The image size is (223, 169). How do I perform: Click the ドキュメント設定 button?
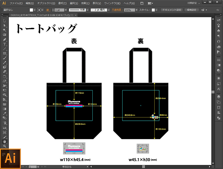click(172, 10)
